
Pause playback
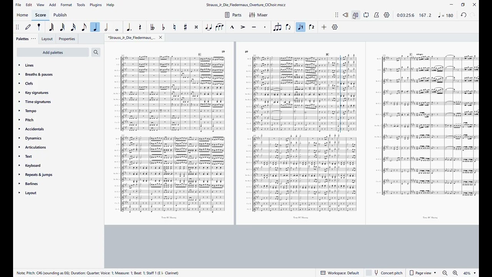coord(356,15)
